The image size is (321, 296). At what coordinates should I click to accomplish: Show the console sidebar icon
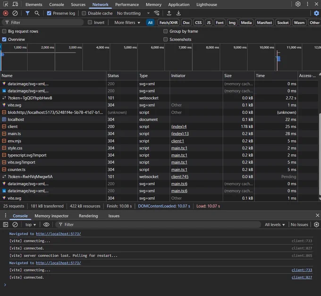[x=6, y=225]
